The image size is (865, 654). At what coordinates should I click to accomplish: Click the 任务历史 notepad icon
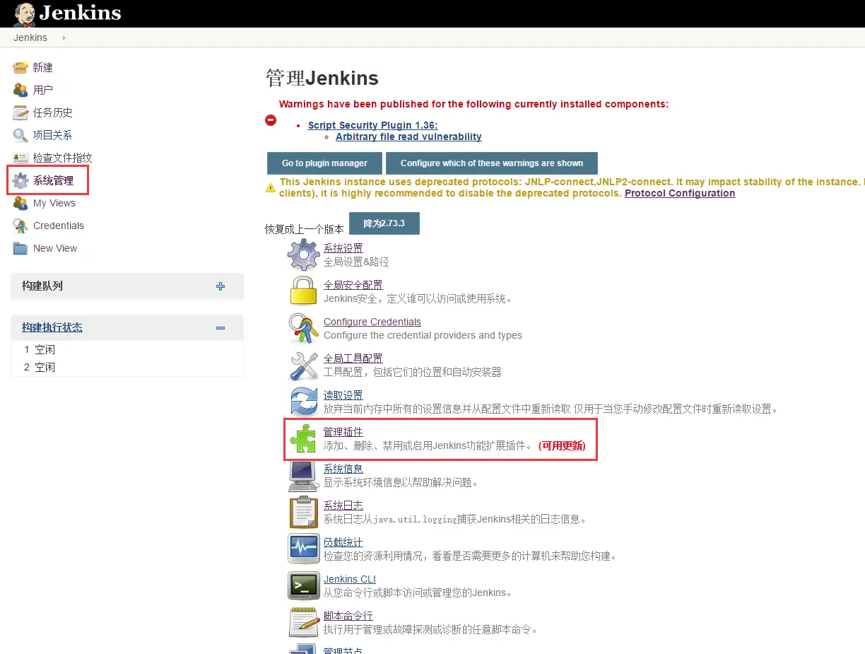coord(20,112)
